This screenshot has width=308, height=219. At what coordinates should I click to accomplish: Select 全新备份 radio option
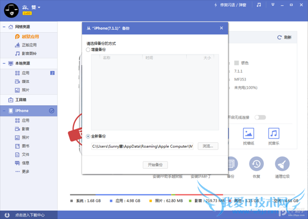coord(88,136)
